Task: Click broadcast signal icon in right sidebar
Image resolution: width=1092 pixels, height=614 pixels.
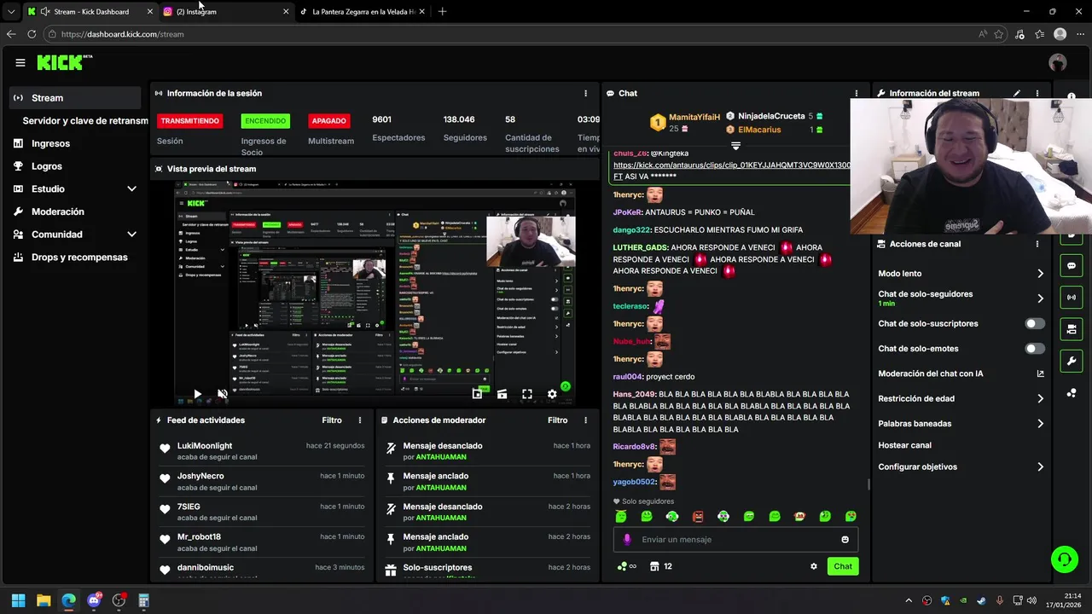Action: point(1072,298)
